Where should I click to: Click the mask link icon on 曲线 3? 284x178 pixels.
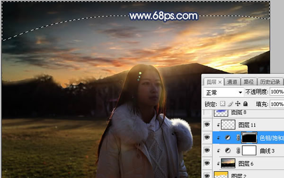pyautogui.click(x=238, y=151)
